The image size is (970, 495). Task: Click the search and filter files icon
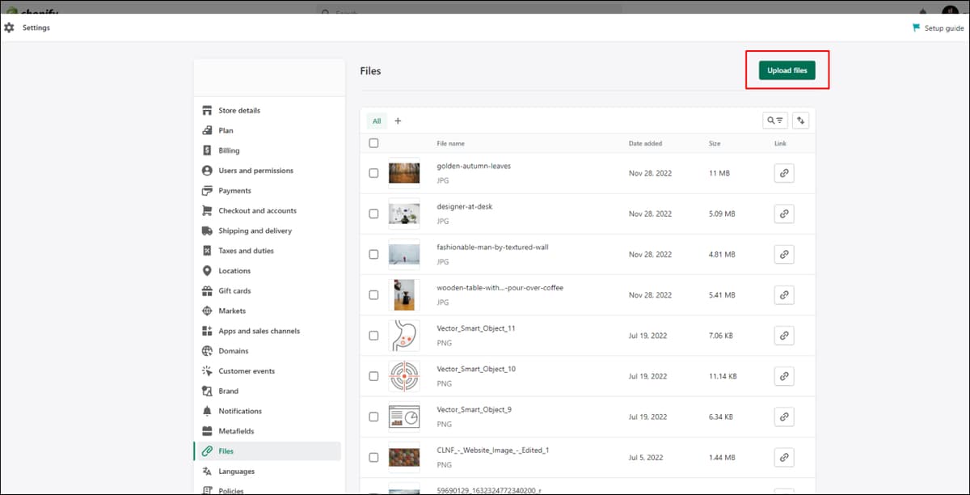(x=774, y=121)
